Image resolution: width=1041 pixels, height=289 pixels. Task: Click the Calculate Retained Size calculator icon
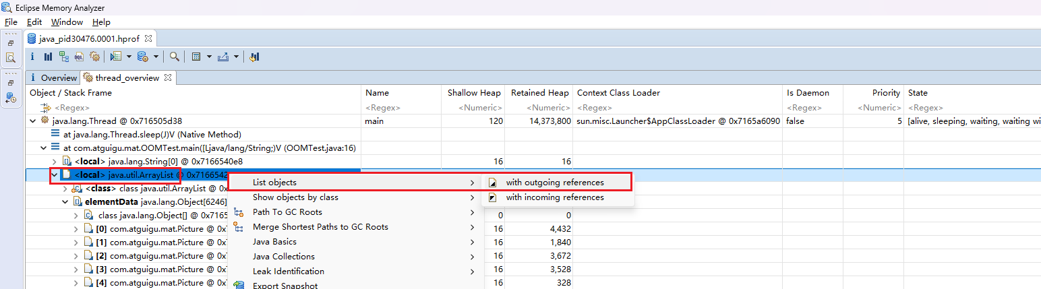pos(196,57)
